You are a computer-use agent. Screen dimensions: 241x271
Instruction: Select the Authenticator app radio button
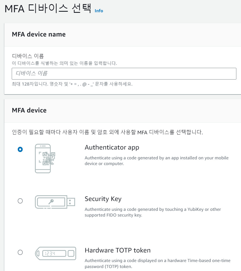(x=20, y=149)
